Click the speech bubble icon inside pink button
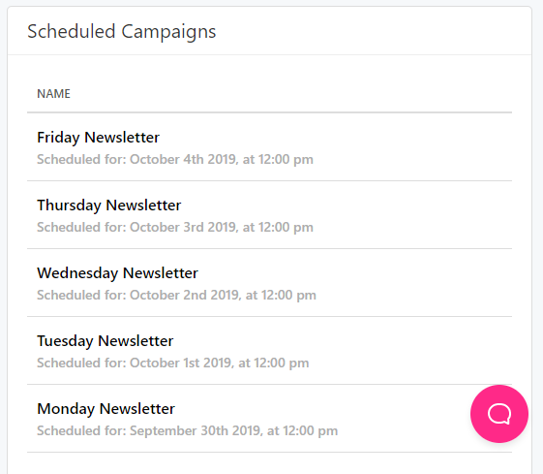 point(499,414)
